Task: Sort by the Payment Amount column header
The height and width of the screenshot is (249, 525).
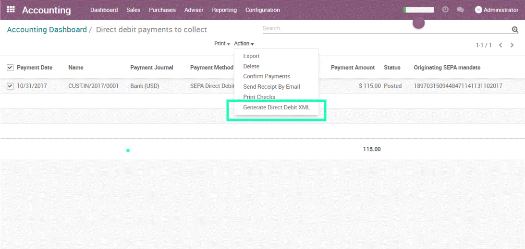Action: [353, 68]
